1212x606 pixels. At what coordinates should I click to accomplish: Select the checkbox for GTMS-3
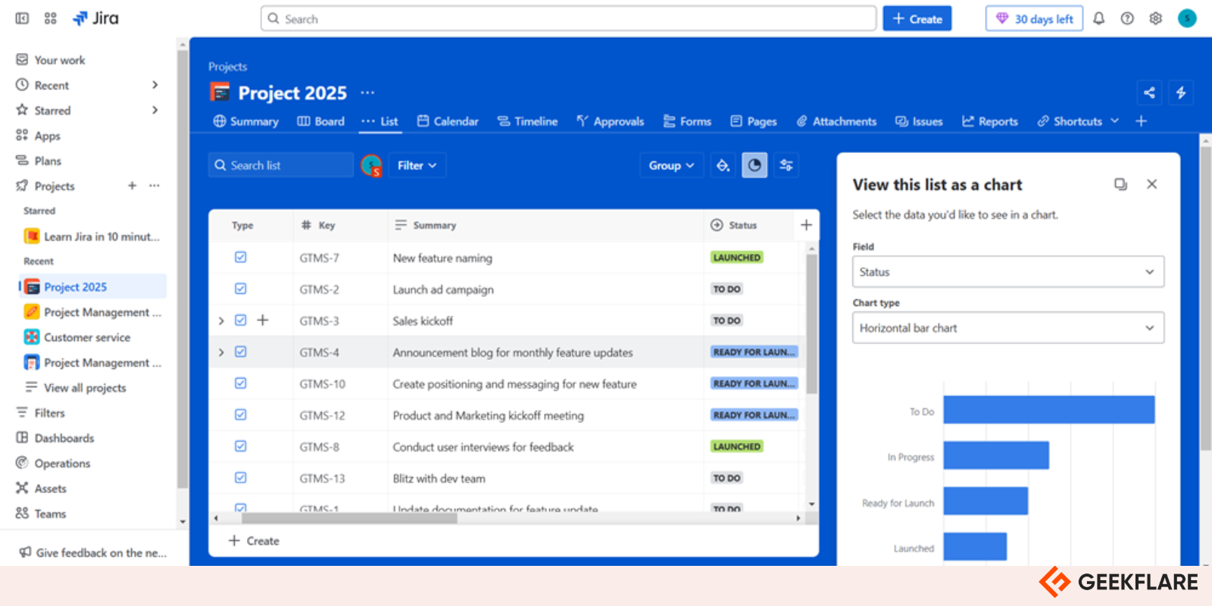coord(240,320)
